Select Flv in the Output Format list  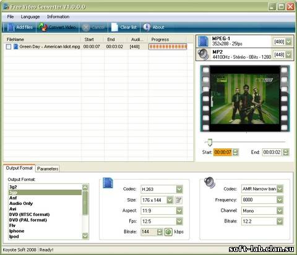tap(45, 225)
